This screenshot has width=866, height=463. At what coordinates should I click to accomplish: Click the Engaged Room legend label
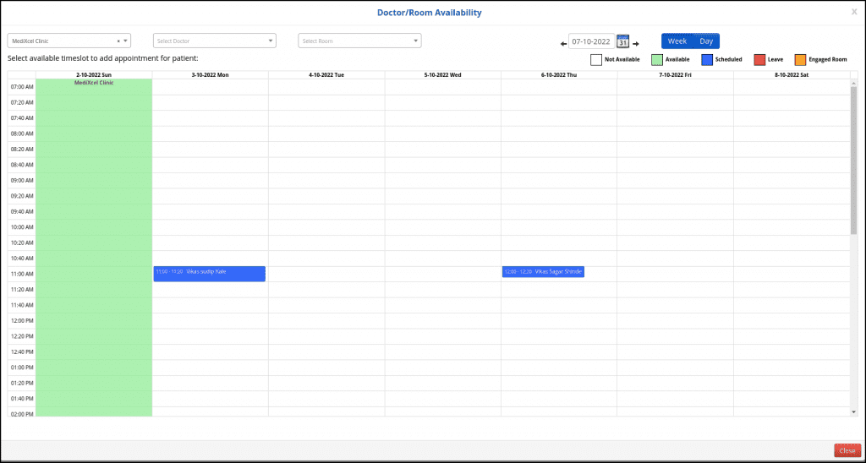[828, 60]
